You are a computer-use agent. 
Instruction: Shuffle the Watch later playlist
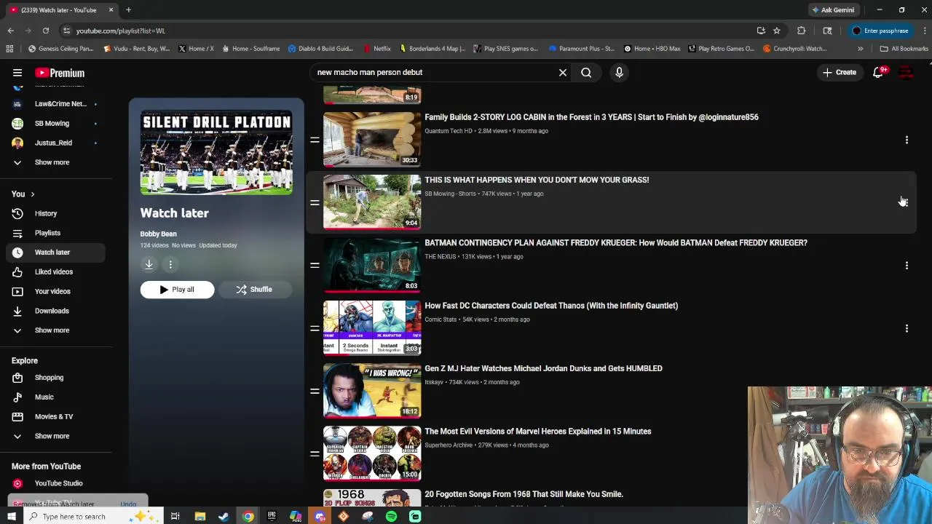pos(254,290)
